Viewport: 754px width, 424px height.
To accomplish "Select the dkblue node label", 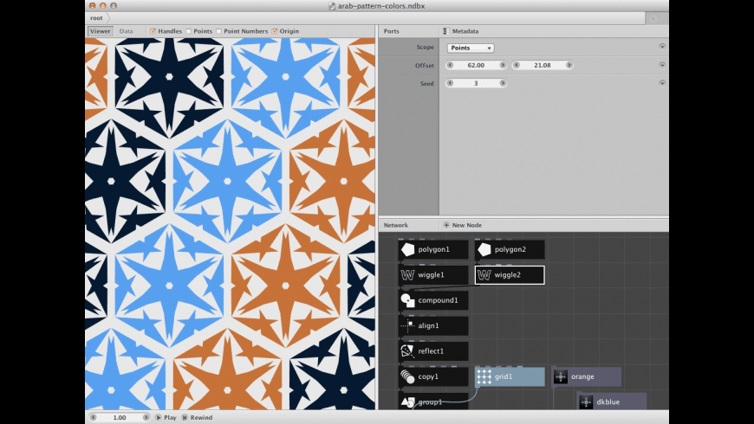I will 608,402.
